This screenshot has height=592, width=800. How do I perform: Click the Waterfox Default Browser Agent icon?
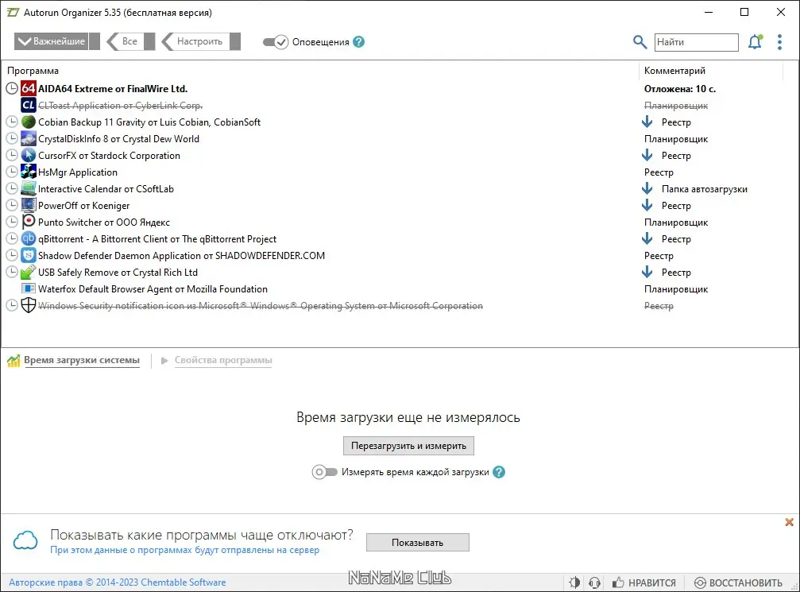point(28,289)
